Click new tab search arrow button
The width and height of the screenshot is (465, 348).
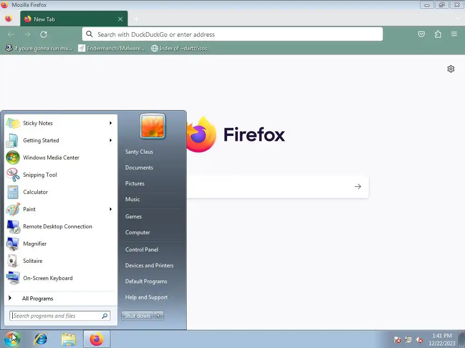coord(358,186)
